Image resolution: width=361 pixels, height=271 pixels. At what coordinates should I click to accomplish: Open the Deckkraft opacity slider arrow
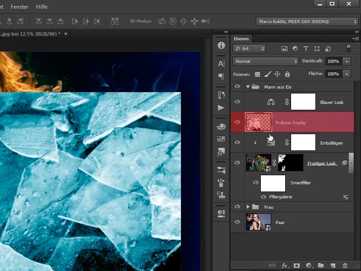tap(347, 61)
